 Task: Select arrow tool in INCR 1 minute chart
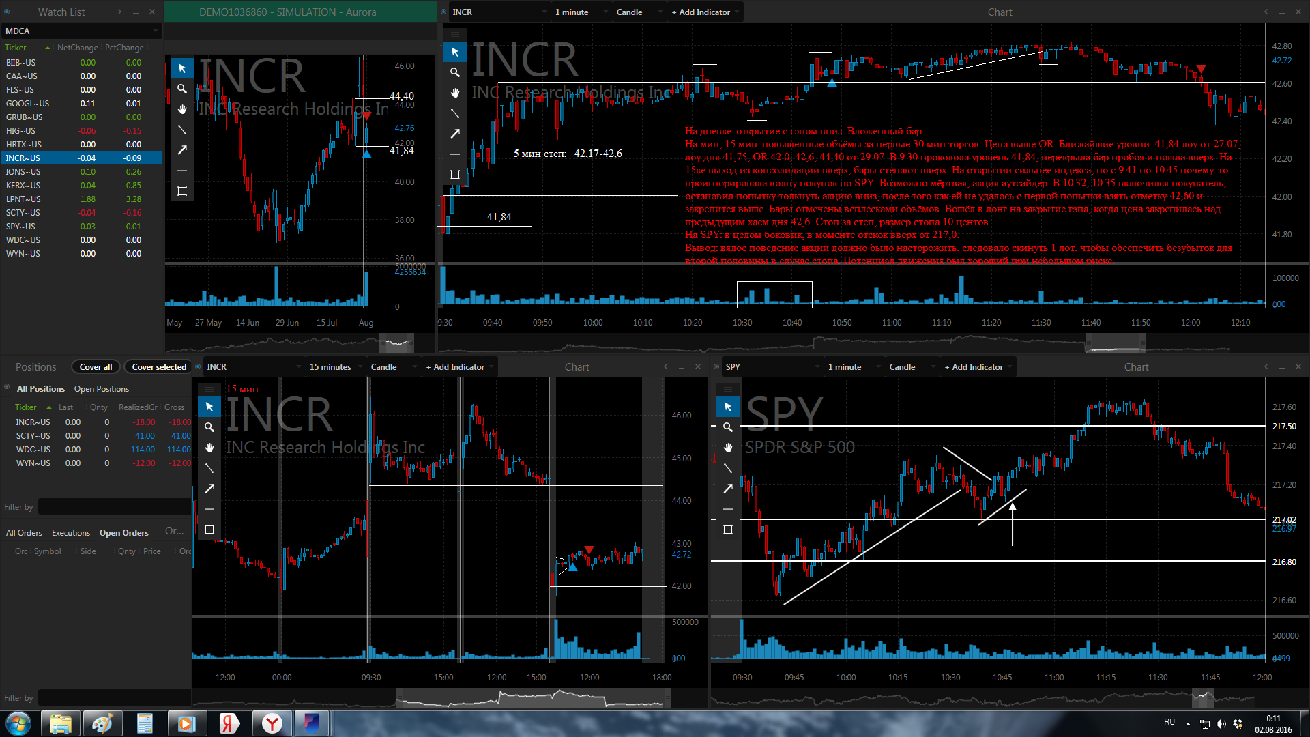[455, 134]
